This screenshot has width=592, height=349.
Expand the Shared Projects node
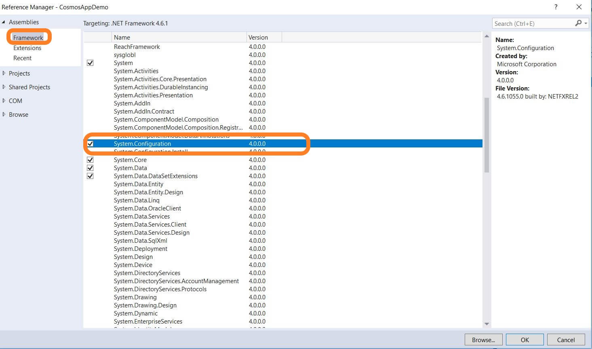pyautogui.click(x=4, y=87)
